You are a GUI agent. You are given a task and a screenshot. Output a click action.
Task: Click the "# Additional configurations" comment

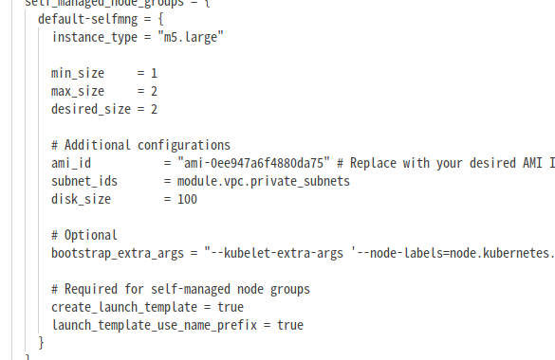pyautogui.click(x=140, y=145)
